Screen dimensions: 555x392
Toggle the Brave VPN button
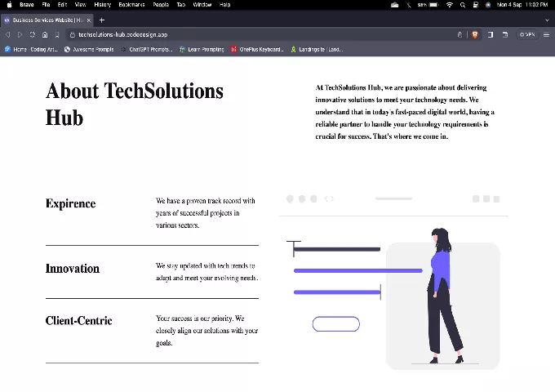pos(527,34)
